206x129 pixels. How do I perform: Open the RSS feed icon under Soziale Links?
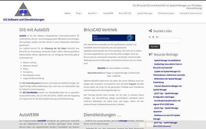pyautogui.click(x=150, y=37)
